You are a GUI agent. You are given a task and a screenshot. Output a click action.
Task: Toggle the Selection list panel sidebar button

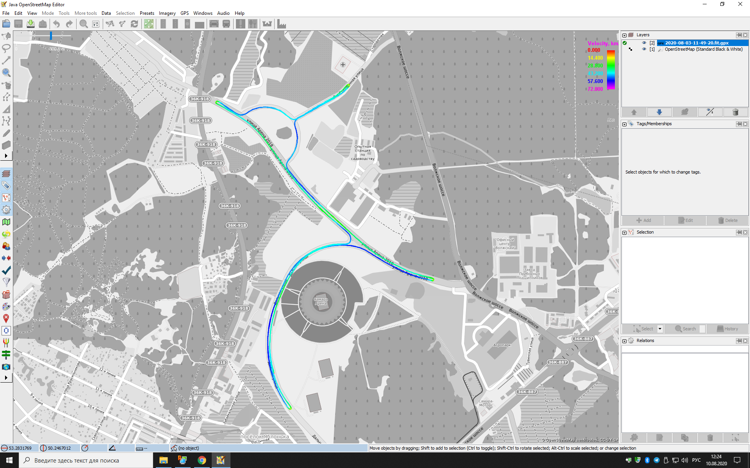[6, 198]
